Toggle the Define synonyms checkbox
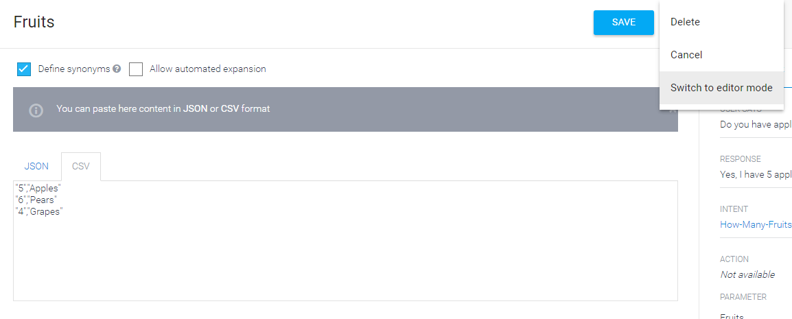792x319 pixels. (24, 69)
